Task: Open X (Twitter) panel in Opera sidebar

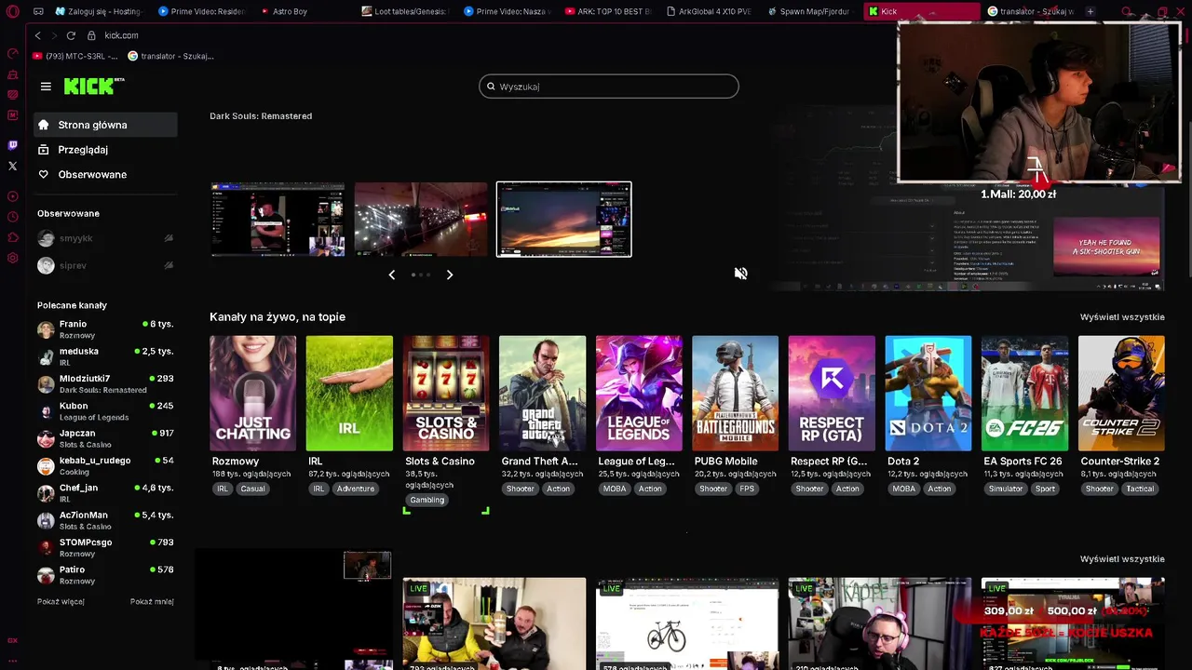Action: [12, 166]
